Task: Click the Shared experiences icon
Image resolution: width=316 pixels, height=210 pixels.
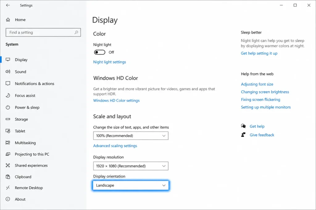Action: click(x=8, y=165)
